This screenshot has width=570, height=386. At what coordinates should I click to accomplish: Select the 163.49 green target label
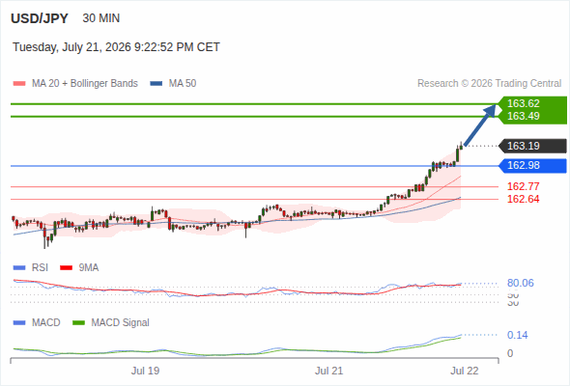coord(523,116)
